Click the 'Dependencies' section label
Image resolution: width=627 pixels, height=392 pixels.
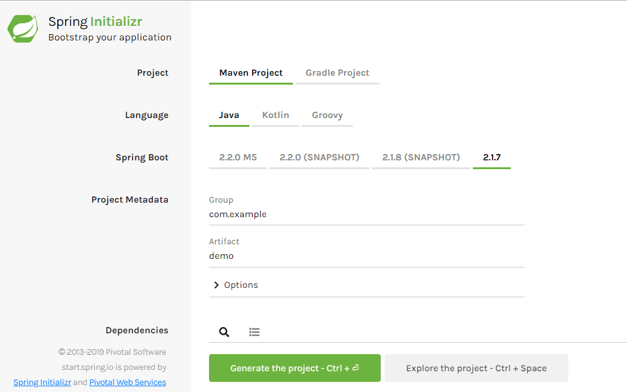137,331
